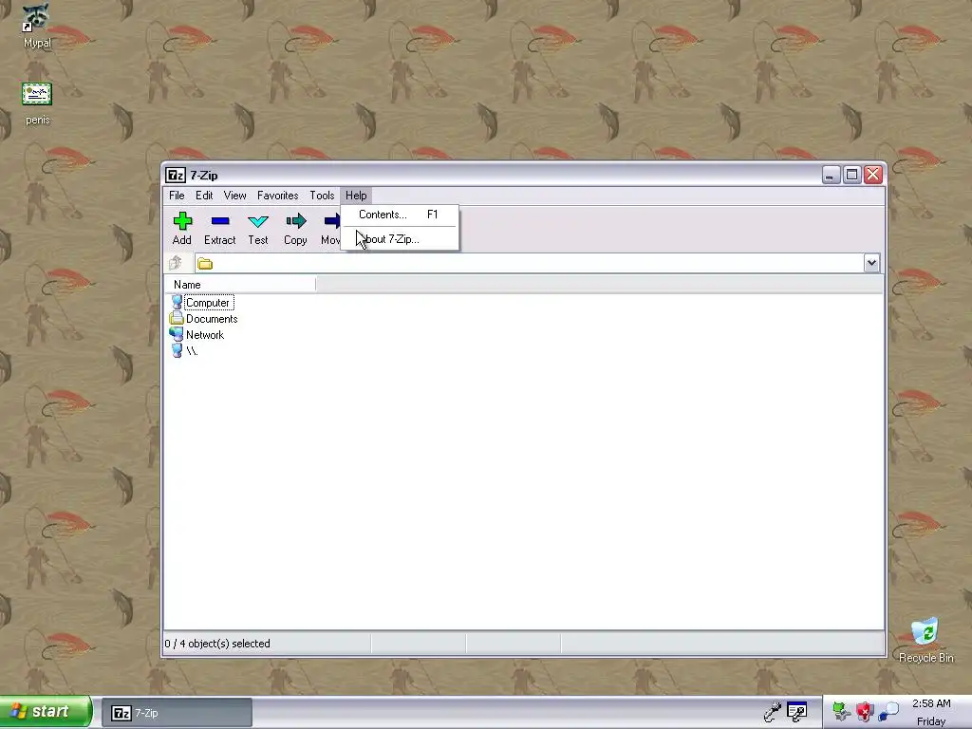
Task: Click the Copy toolbar icon
Action: click(x=296, y=221)
